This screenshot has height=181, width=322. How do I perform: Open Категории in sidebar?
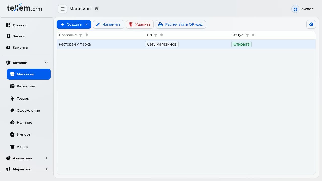[x=29, y=86]
